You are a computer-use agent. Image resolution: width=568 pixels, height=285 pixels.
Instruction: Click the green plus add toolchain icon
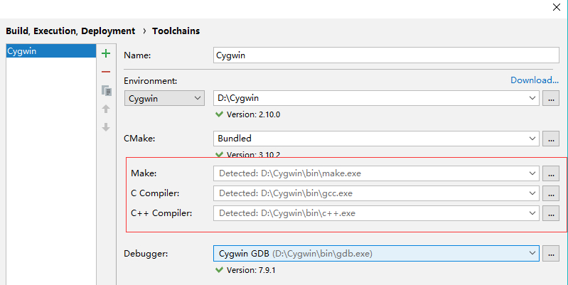point(106,53)
